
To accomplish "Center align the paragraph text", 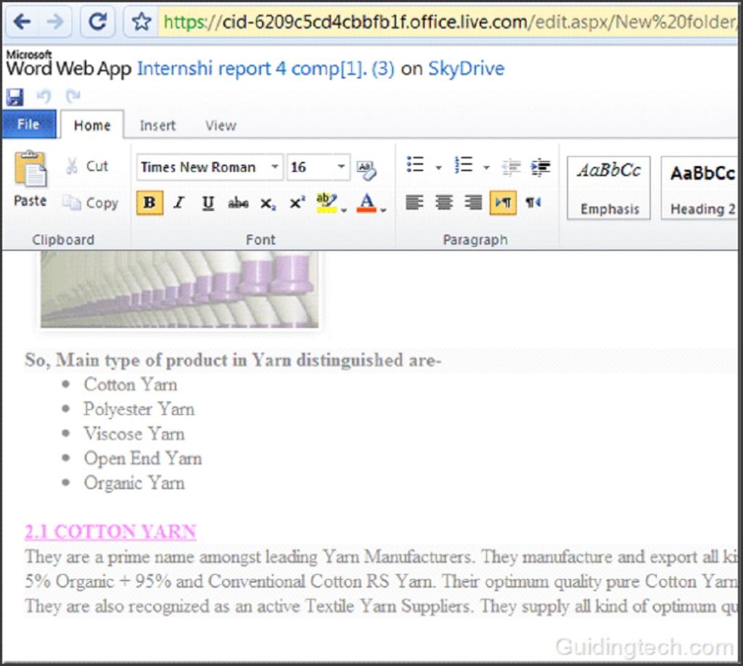I will coord(444,202).
